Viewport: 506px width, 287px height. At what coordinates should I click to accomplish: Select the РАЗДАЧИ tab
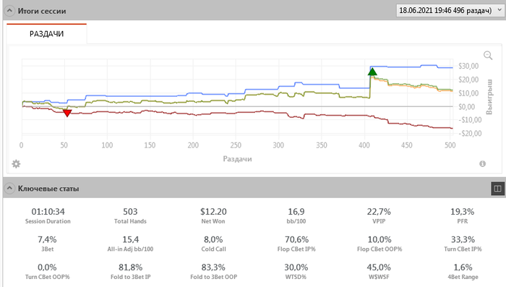point(46,33)
